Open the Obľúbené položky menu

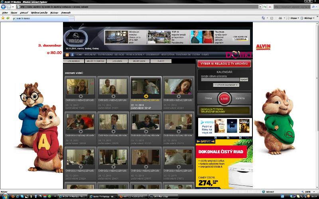[x=39, y=13]
